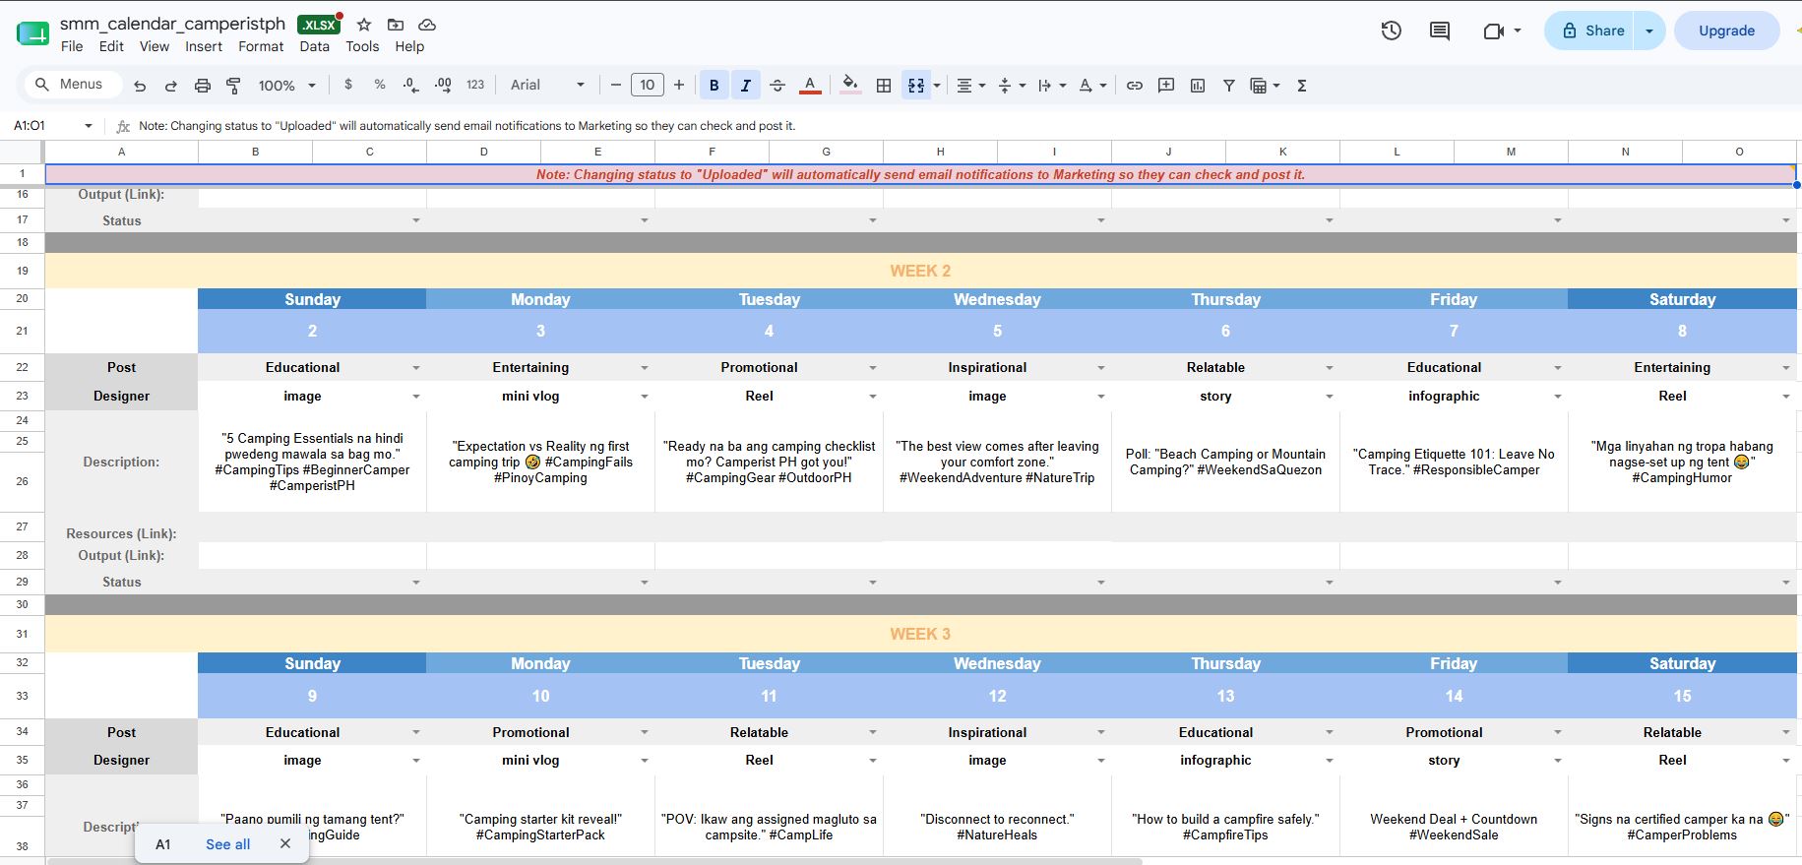Click the Functions sigma icon

[x=1302, y=86]
